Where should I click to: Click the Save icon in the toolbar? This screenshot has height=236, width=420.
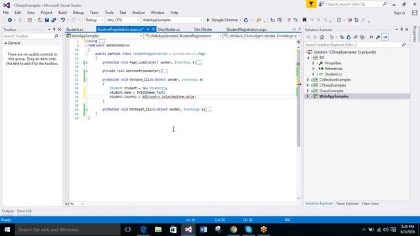point(47,20)
